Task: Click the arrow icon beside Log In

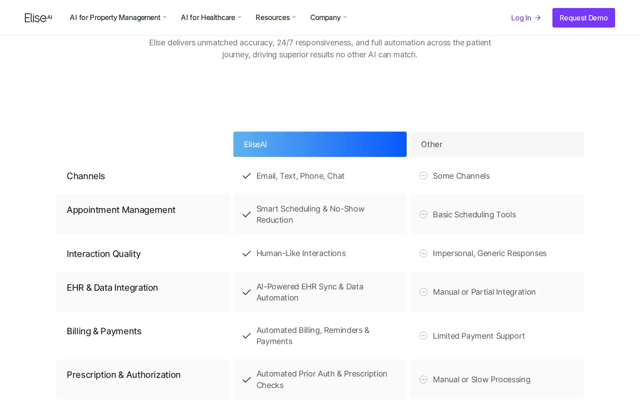Action: 538,18
